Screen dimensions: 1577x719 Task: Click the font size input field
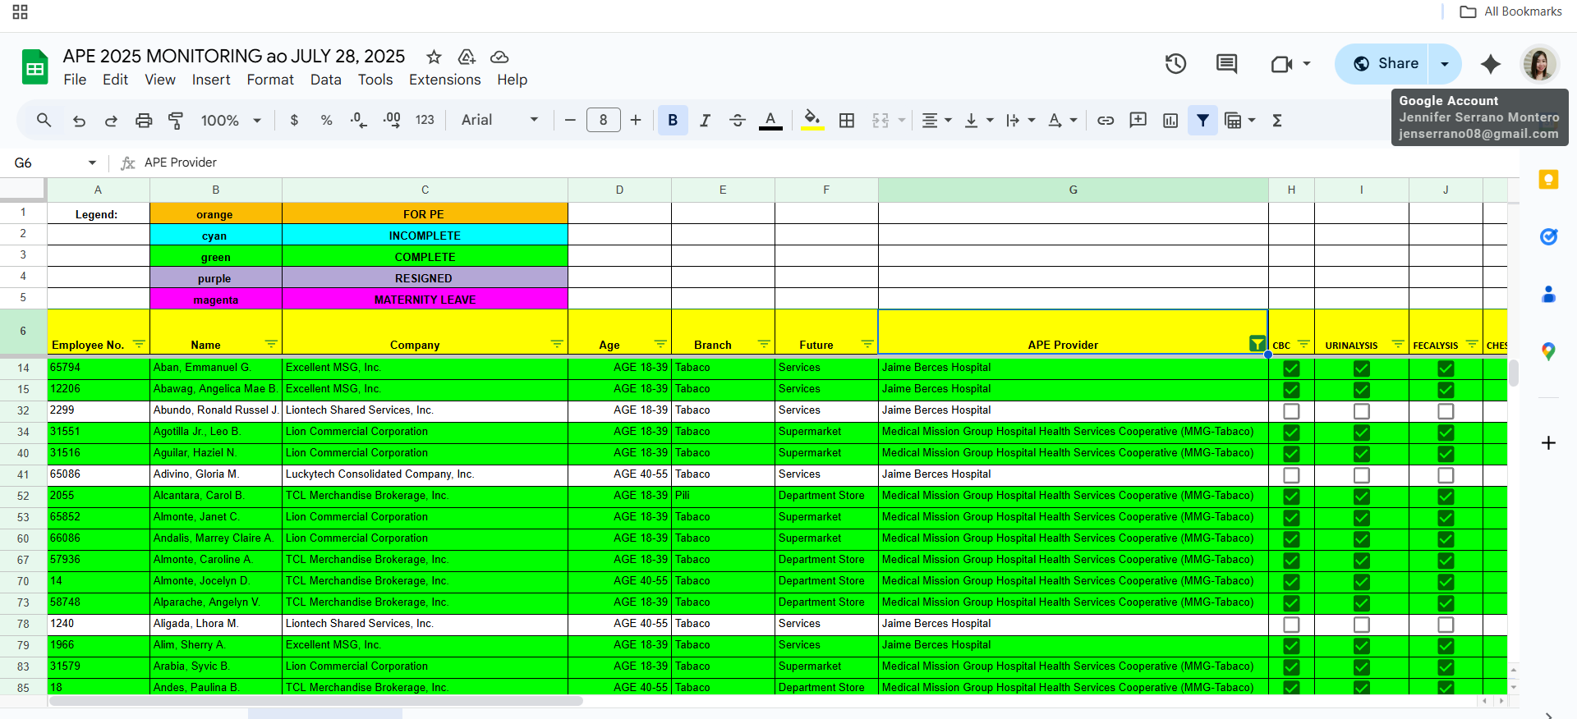pyautogui.click(x=603, y=121)
